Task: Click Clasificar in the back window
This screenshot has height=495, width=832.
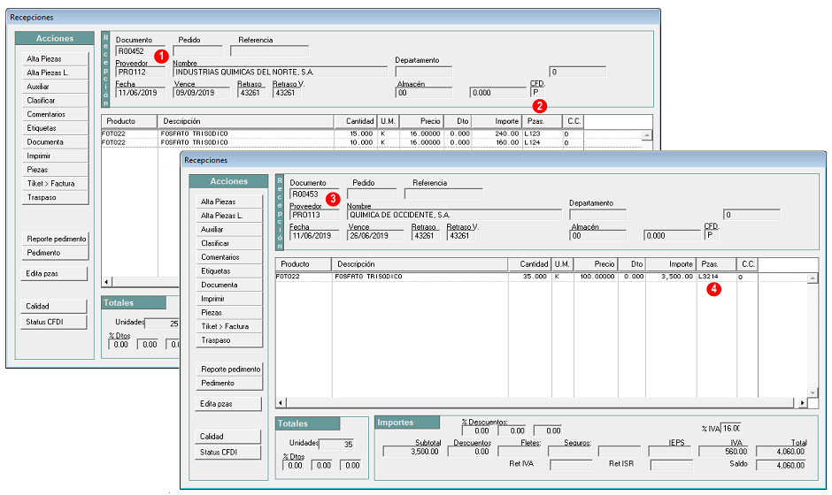Action: coord(55,100)
